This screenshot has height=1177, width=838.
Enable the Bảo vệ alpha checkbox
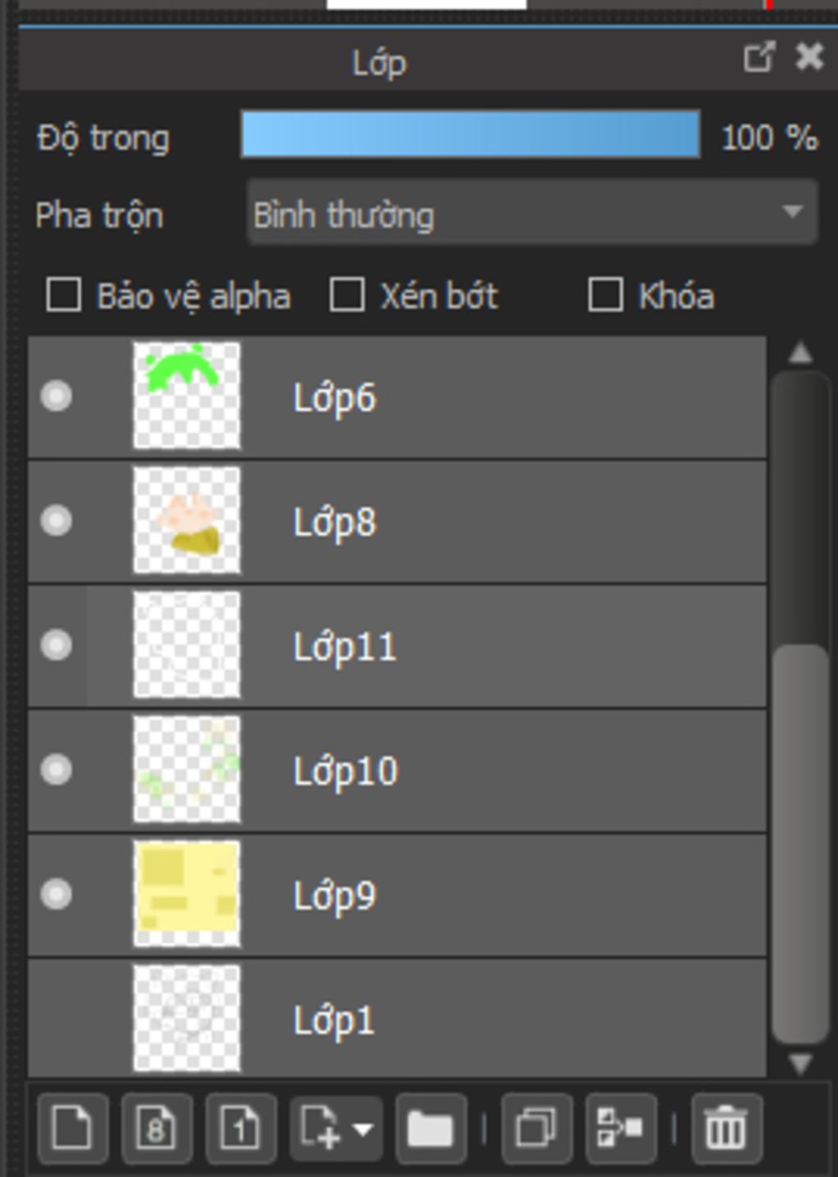point(64,295)
